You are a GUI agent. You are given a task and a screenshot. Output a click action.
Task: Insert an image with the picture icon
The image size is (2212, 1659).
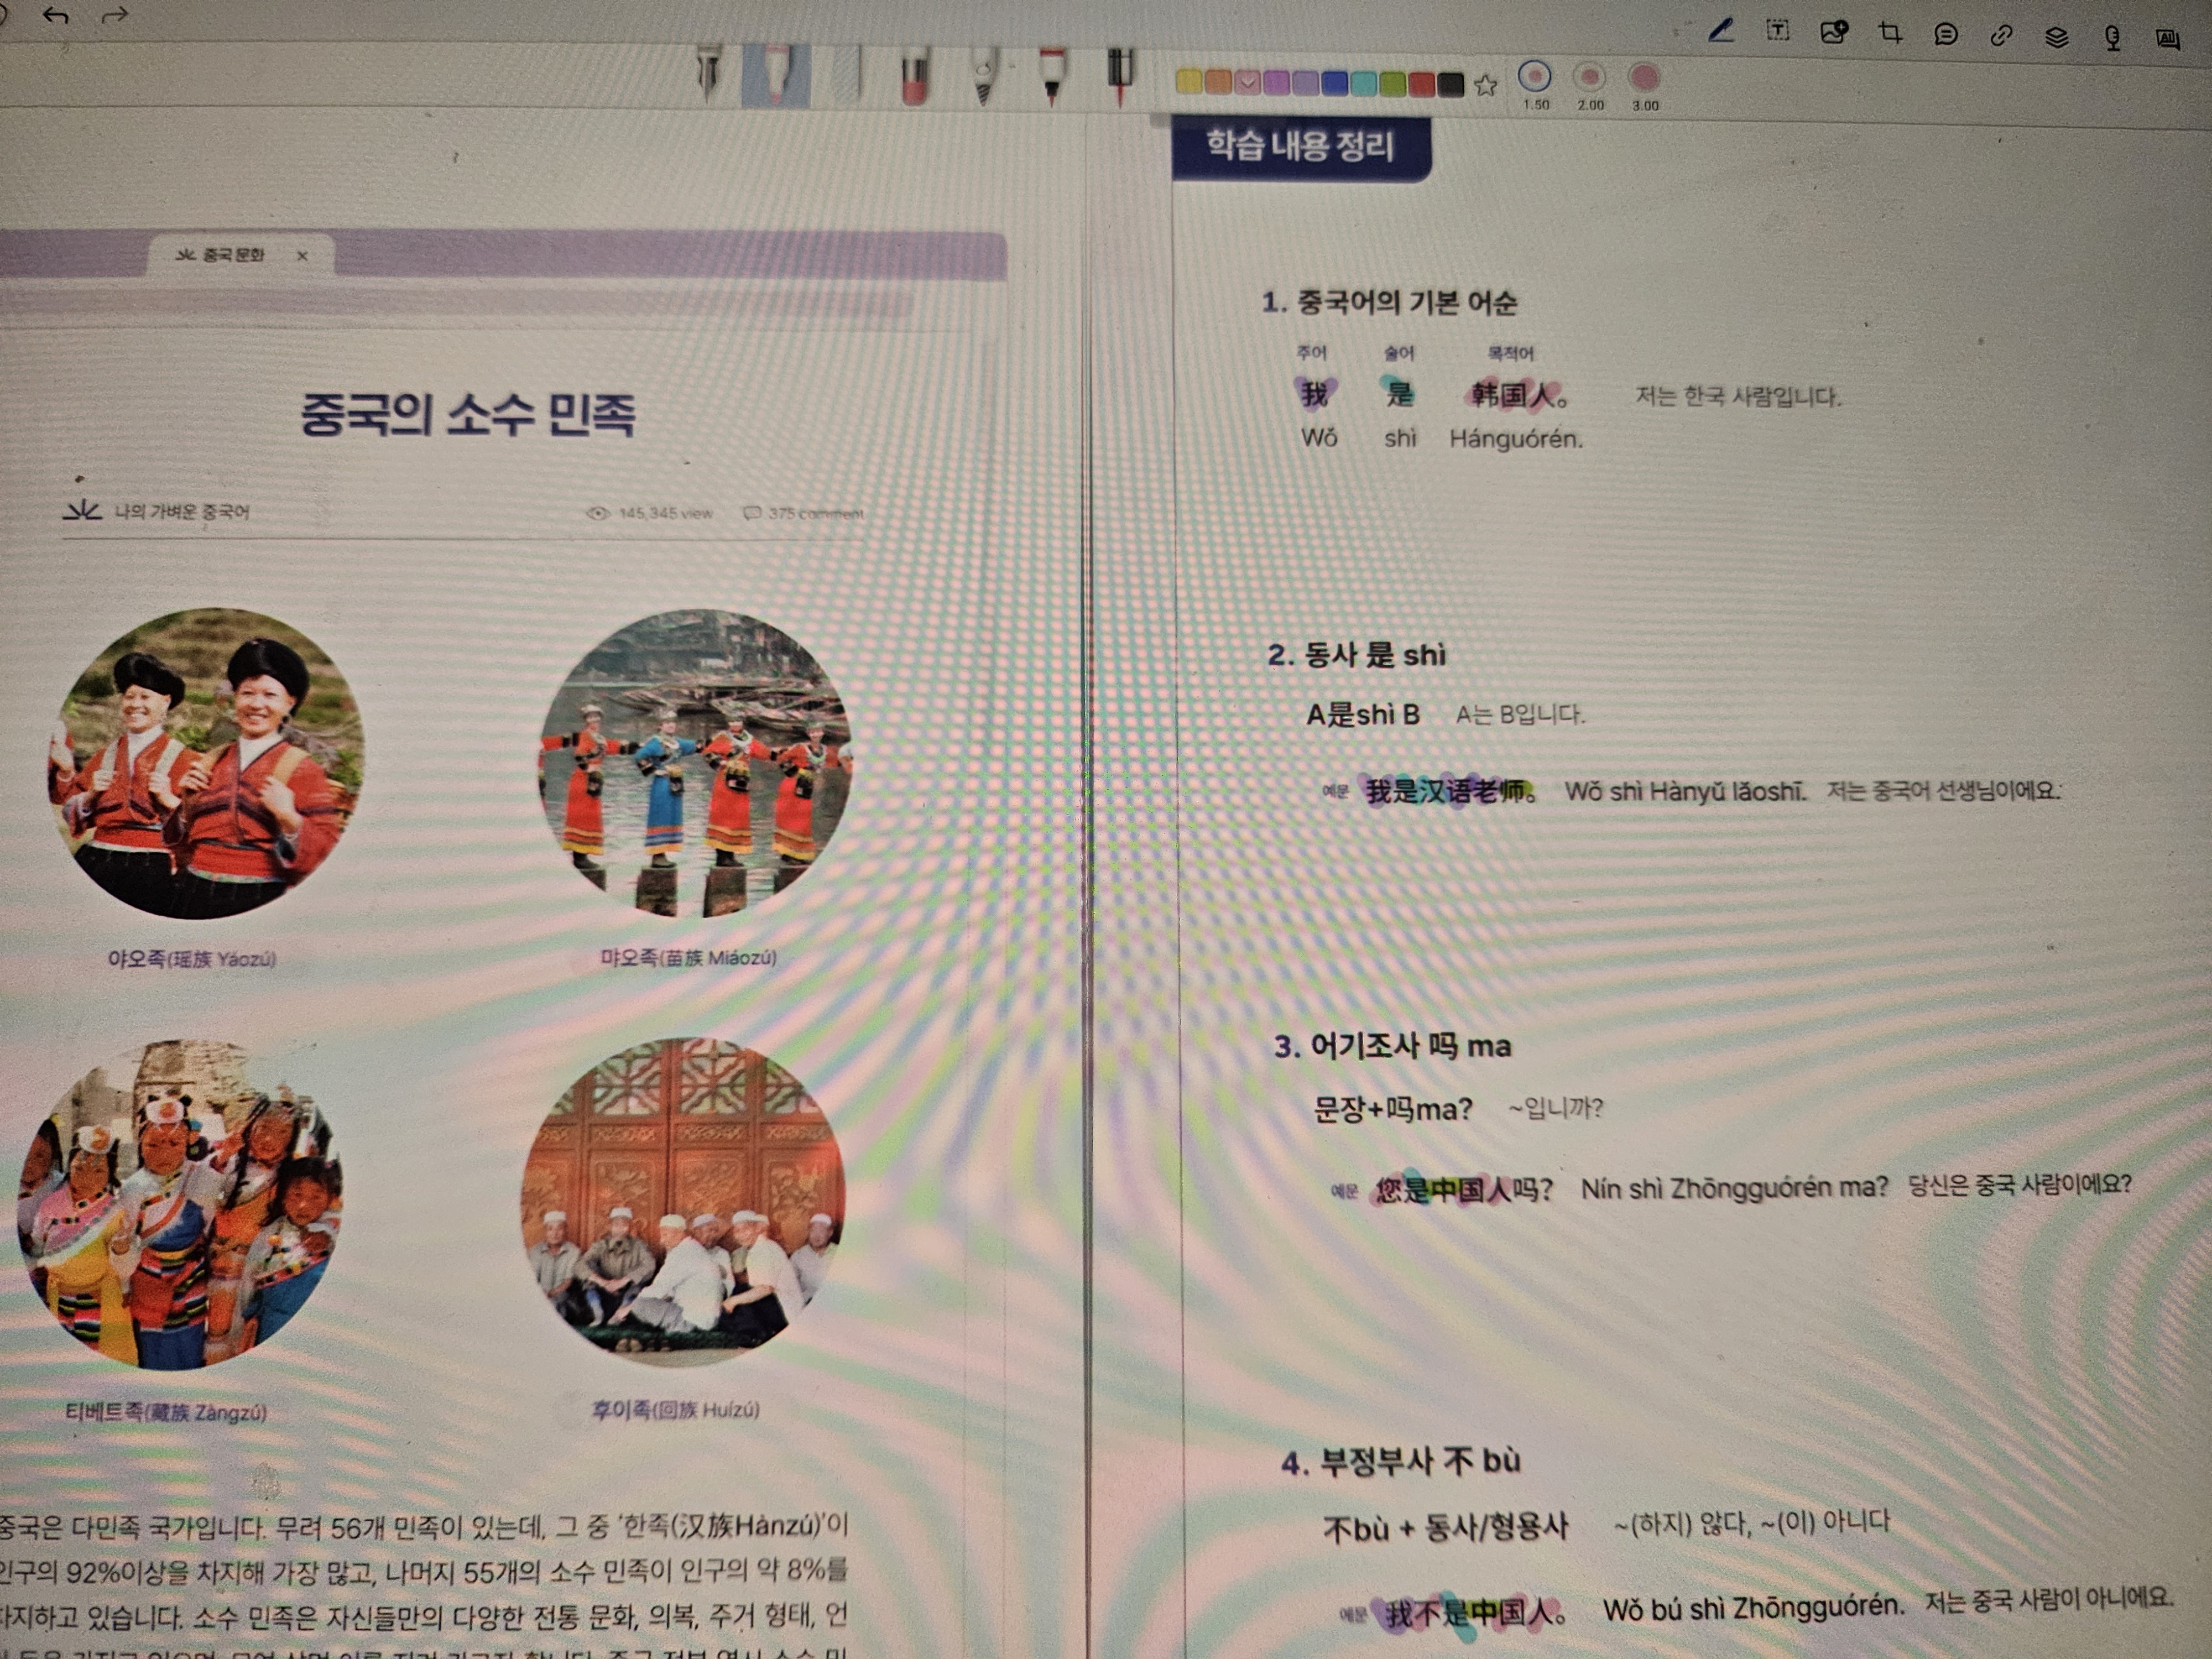1833,32
